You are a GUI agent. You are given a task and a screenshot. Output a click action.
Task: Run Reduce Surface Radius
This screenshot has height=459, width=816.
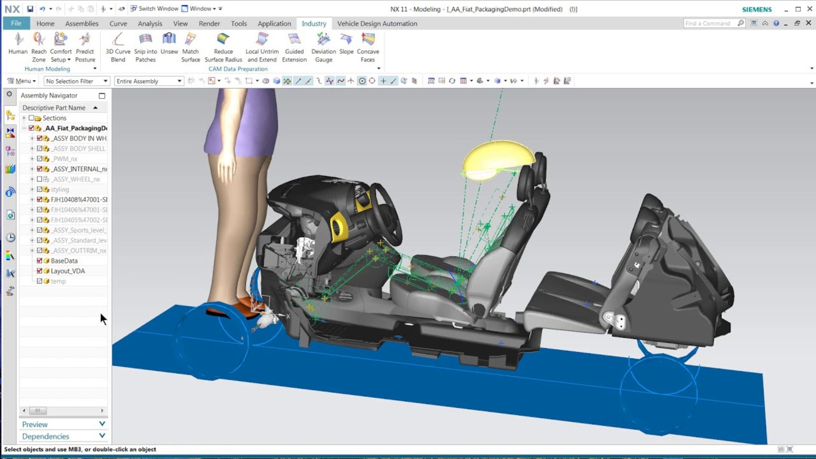click(x=223, y=48)
